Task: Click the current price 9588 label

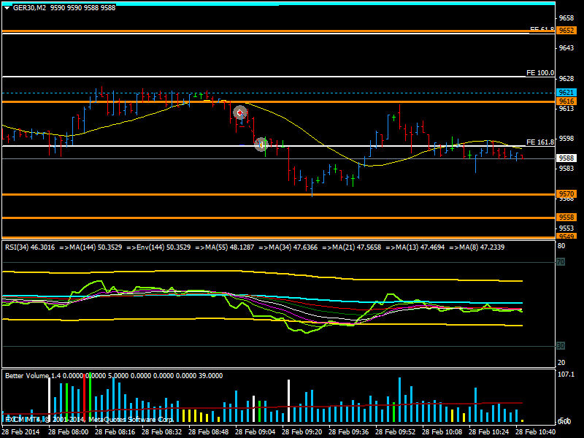Action: (x=566, y=158)
